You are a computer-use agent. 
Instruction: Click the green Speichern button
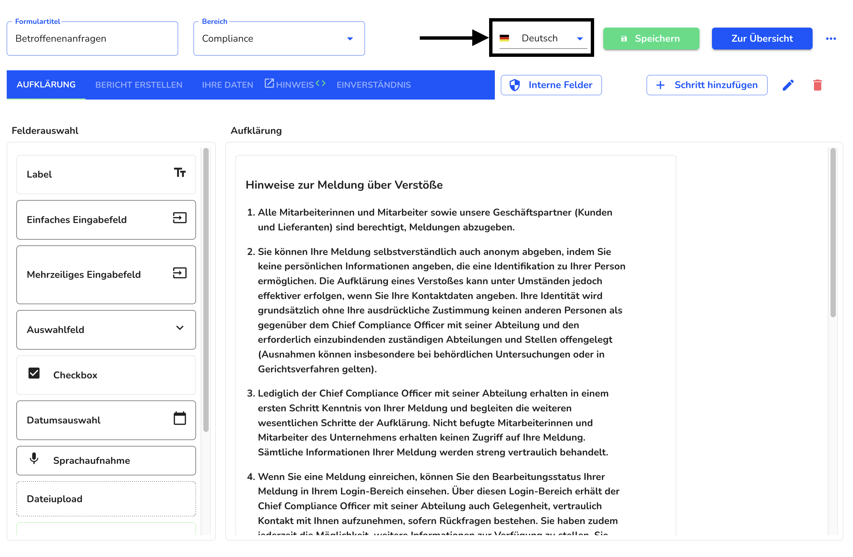pos(651,38)
